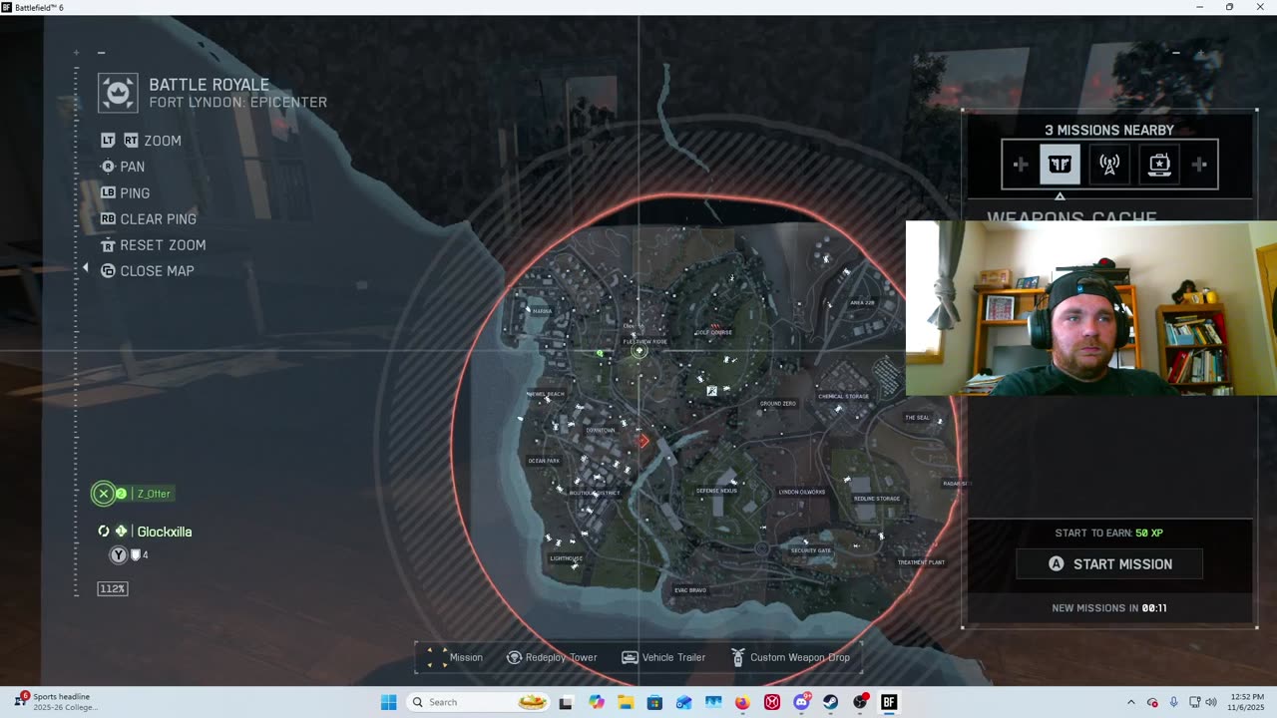Click the view button icon beside Close Map

click(108, 271)
